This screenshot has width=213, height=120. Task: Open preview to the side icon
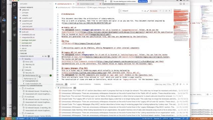[x=180, y=4]
